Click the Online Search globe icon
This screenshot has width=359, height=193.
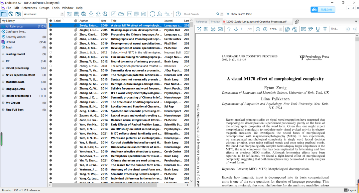pos(11,14)
